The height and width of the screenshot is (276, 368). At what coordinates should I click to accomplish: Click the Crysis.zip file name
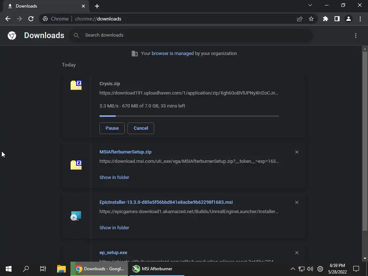pyautogui.click(x=110, y=83)
